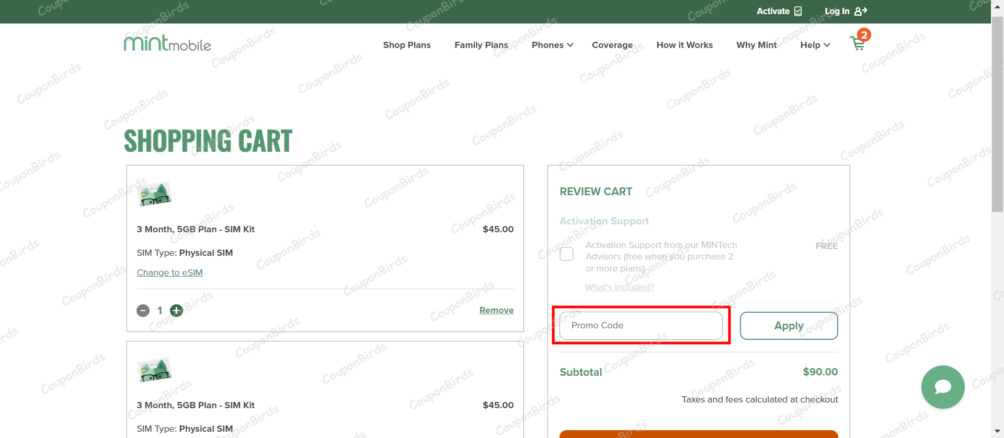This screenshot has width=1004, height=438.
Task: Click 'Taxes and fees calculated at checkout' text
Action: coord(759,399)
